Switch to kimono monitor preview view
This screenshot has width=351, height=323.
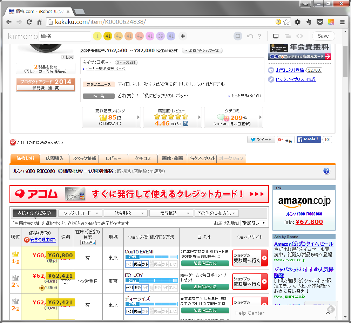click(x=276, y=36)
